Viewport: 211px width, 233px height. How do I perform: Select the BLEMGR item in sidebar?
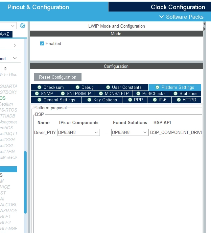[9, 228]
